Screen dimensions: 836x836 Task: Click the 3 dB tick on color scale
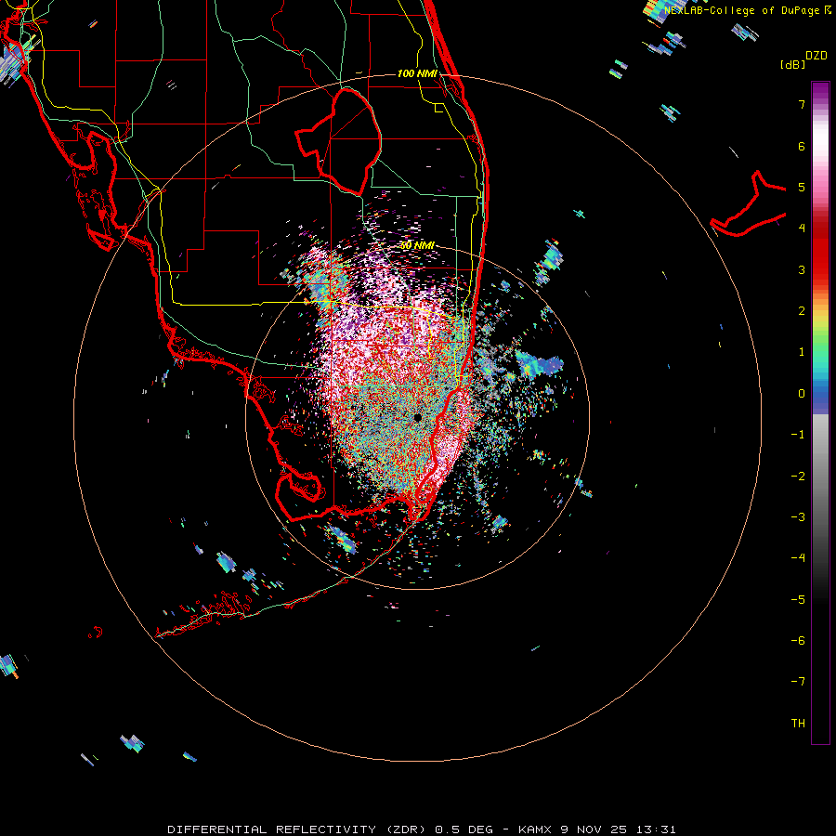point(802,269)
